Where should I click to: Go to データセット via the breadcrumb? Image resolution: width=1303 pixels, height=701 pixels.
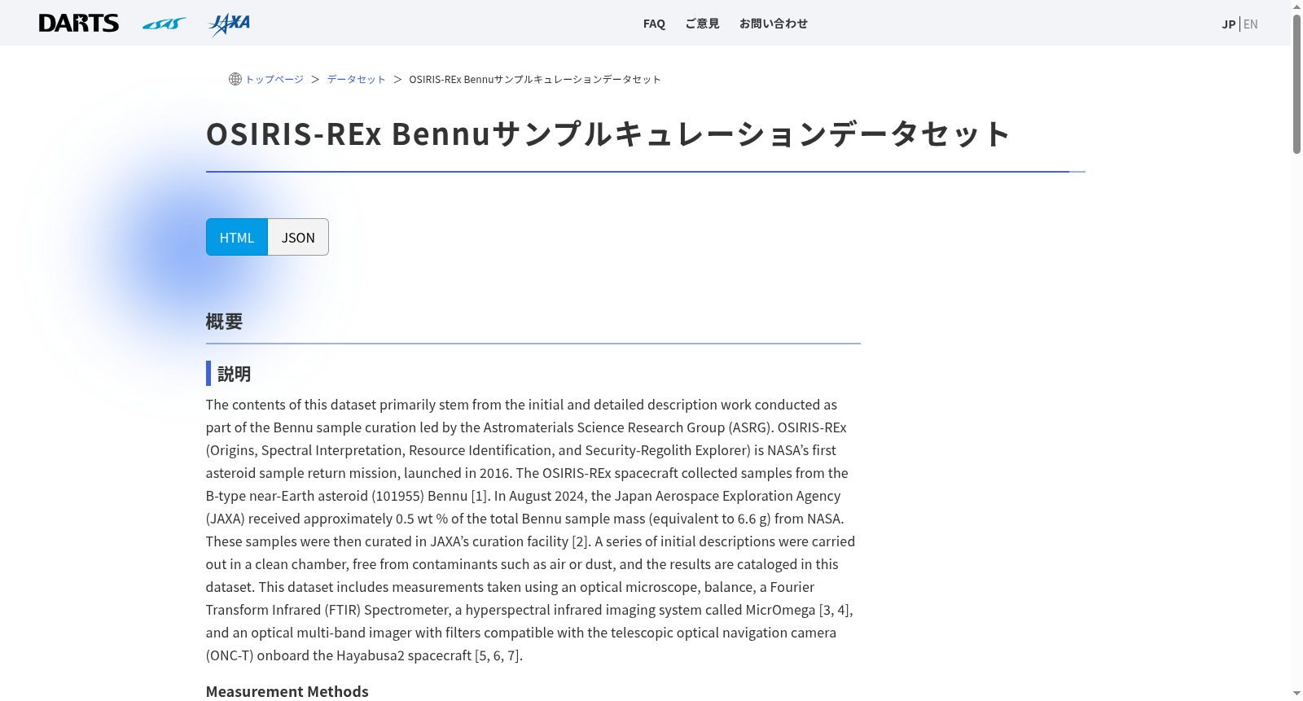[356, 79]
